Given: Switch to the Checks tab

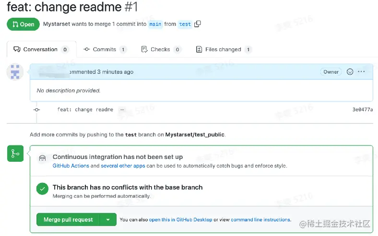Looking at the screenshot, I should pyautogui.click(x=161, y=49).
